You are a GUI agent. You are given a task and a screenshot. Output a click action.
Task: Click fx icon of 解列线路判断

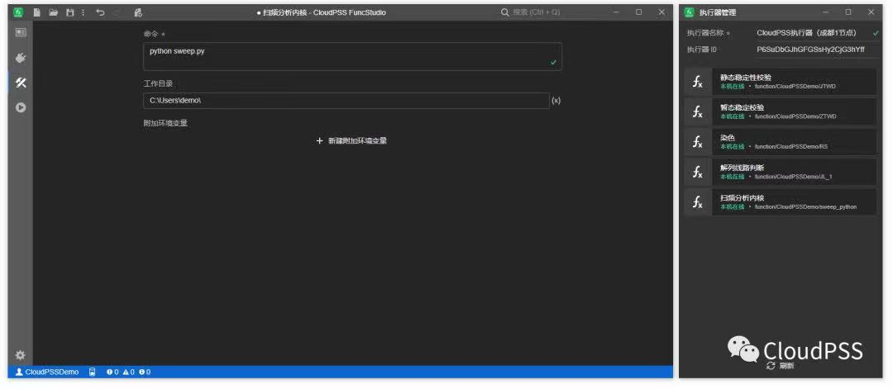coord(698,173)
